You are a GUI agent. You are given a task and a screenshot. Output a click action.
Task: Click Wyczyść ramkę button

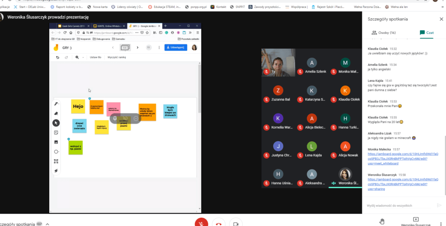click(x=117, y=57)
